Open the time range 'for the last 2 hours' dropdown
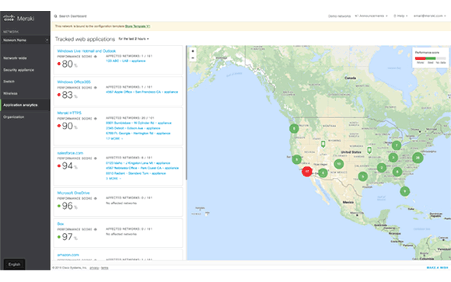This screenshot has width=451, height=282. [x=134, y=39]
